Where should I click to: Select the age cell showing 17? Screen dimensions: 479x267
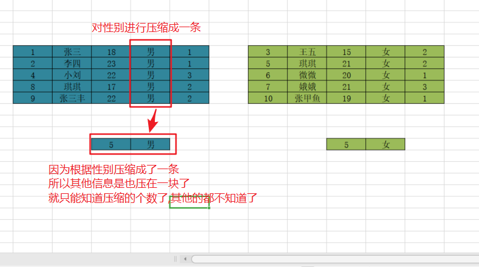111,86
